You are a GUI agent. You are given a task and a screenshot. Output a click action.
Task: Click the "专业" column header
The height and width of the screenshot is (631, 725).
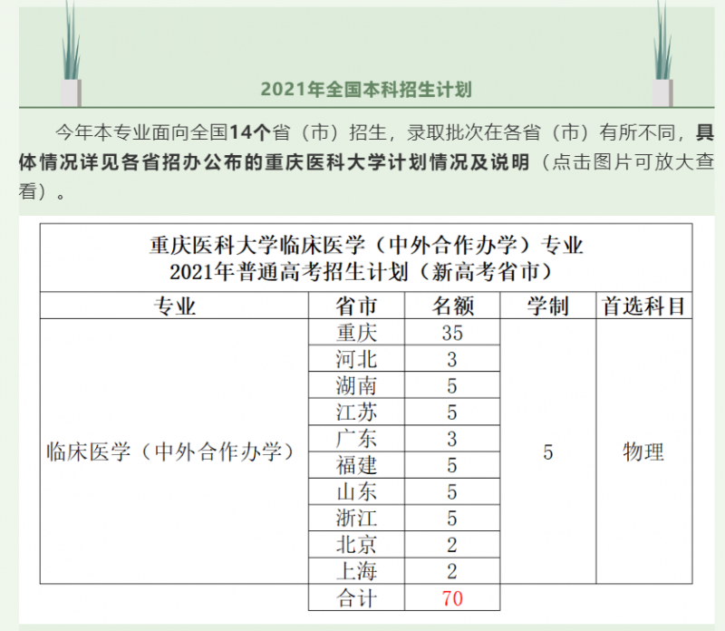[x=174, y=306]
